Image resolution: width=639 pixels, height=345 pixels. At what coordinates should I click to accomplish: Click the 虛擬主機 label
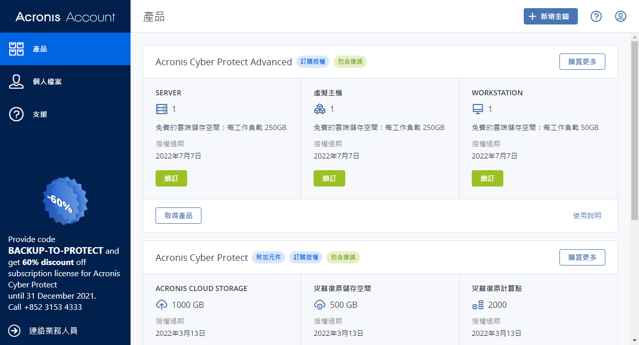[328, 93]
